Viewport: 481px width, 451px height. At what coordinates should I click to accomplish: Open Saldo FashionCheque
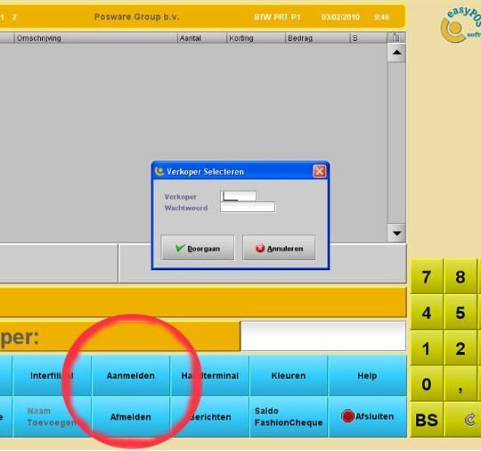289,416
